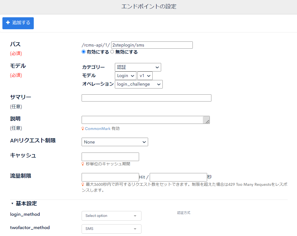297x236 pixels.
Task: Click the 流量制限 seconds field
Action: (178, 177)
